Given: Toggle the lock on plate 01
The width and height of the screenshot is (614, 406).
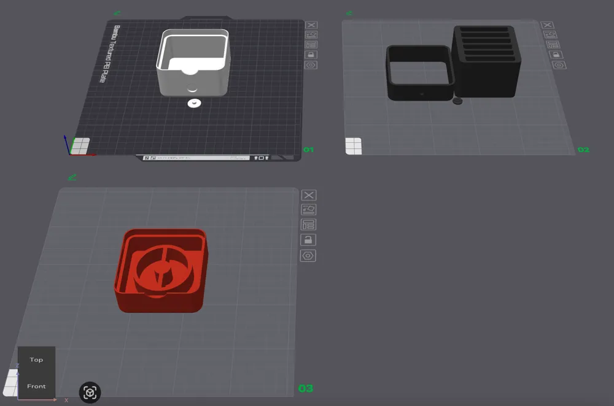Looking at the screenshot, I should pos(311,55).
